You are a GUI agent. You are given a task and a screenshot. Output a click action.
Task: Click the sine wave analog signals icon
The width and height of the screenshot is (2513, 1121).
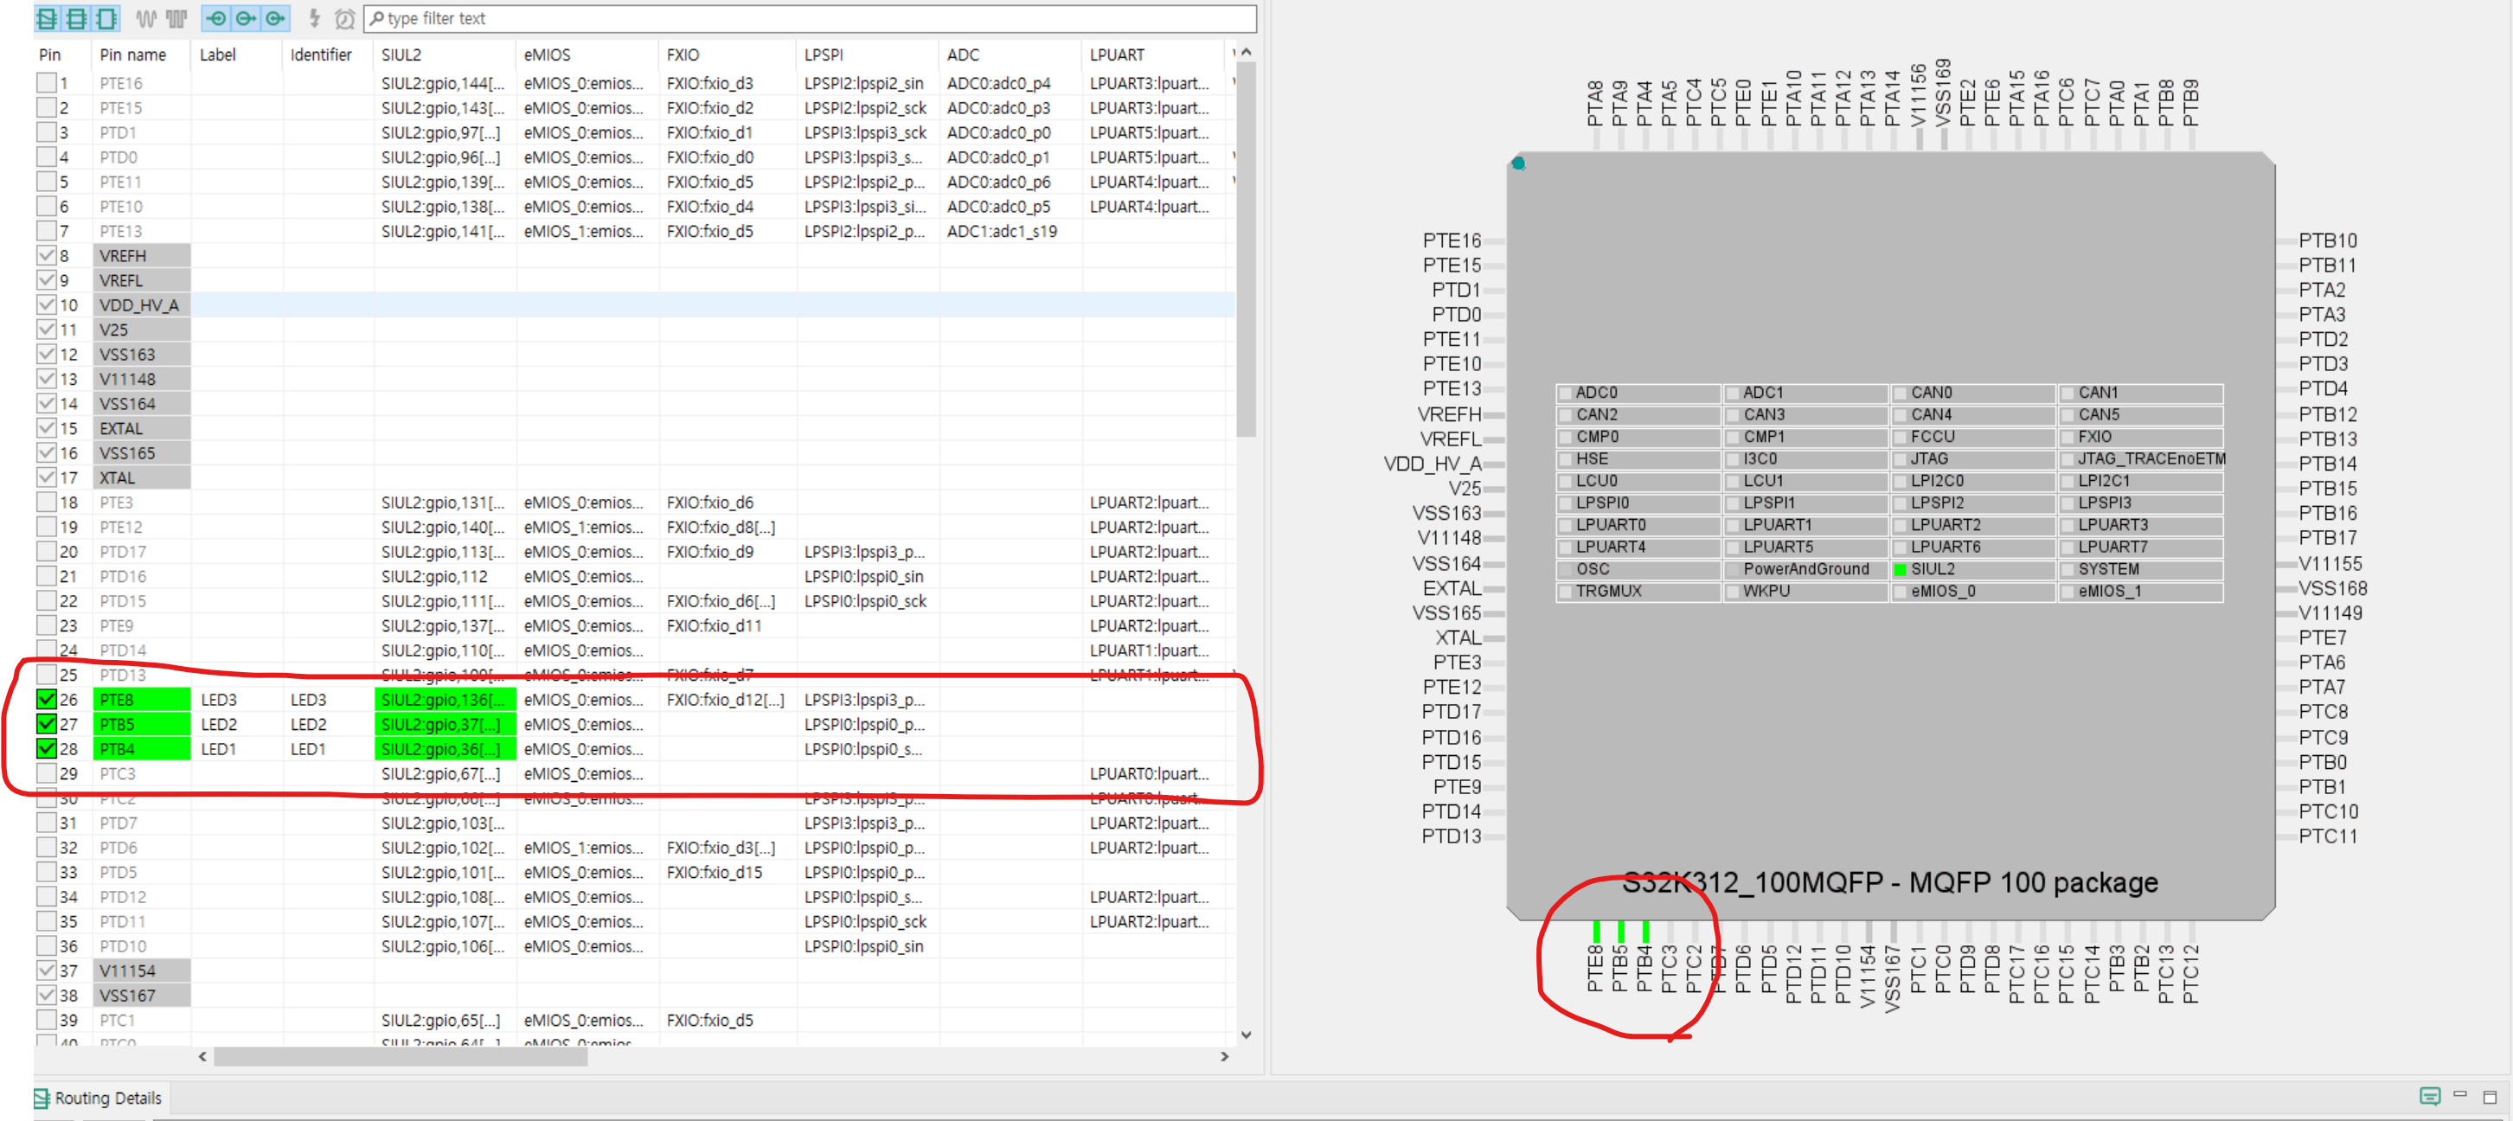[145, 17]
